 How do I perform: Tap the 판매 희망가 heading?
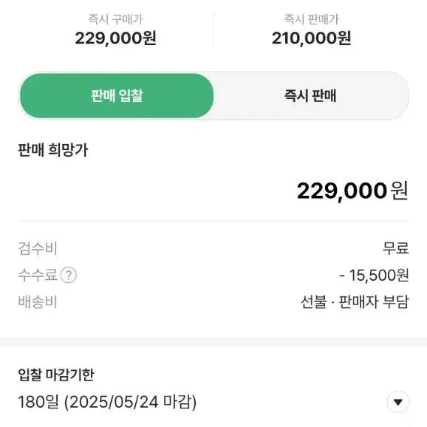(x=53, y=150)
